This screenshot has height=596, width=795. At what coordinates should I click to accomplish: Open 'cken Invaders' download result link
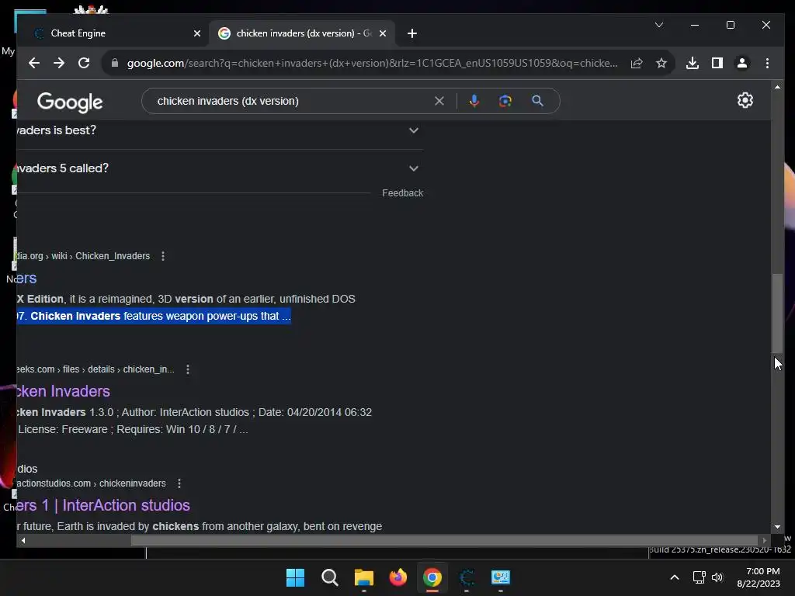click(x=64, y=391)
